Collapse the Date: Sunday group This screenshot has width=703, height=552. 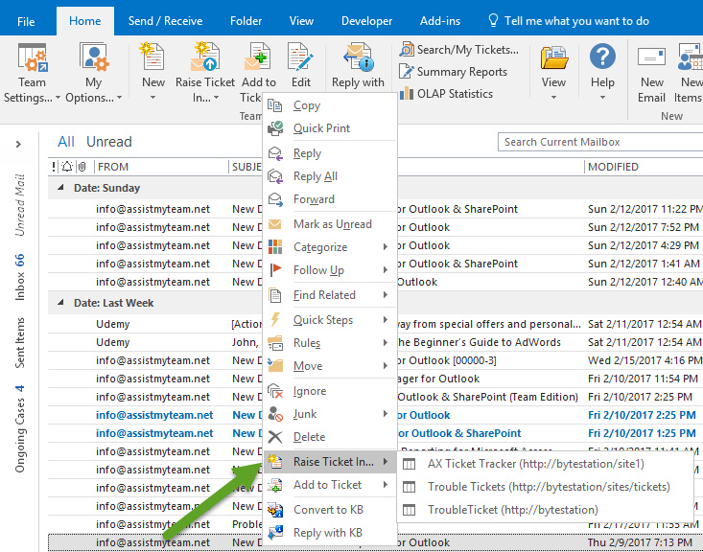(61, 188)
